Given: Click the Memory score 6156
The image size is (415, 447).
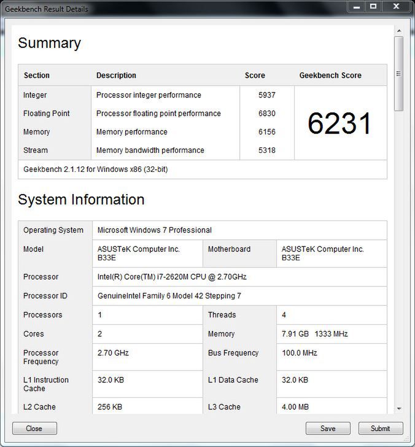Looking at the screenshot, I should [x=267, y=132].
